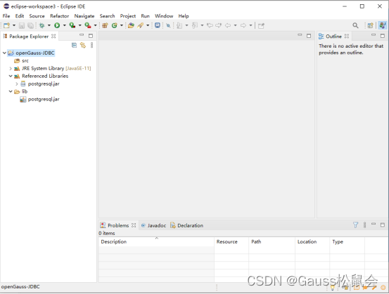389x294 pixels.
Task: Open the Navigate menu
Action: (x=84, y=16)
